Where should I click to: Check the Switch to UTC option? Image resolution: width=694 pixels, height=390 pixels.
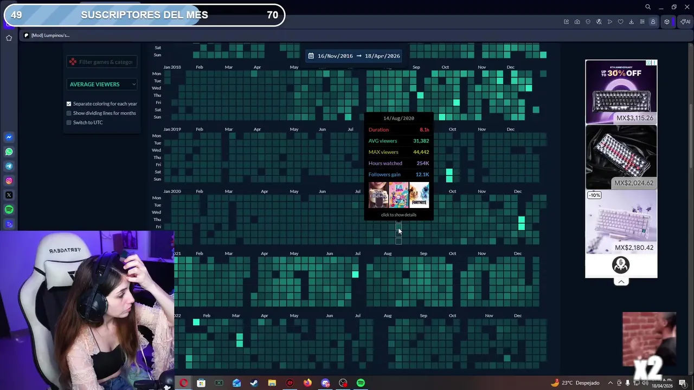pyautogui.click(x=69, y=122)
